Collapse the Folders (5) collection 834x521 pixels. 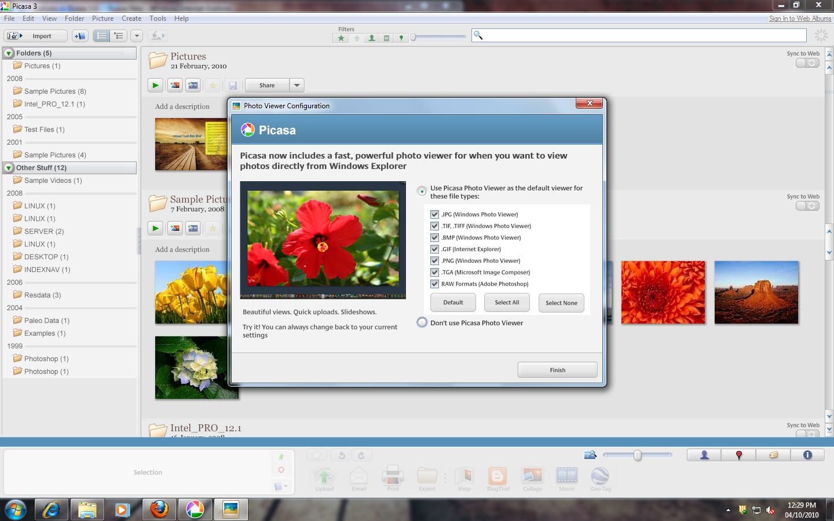pyautogui.click(x=9, y=53)
